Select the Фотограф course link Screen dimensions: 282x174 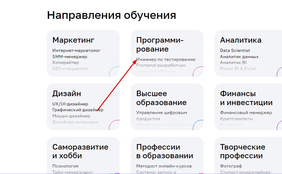coord(231,166)
